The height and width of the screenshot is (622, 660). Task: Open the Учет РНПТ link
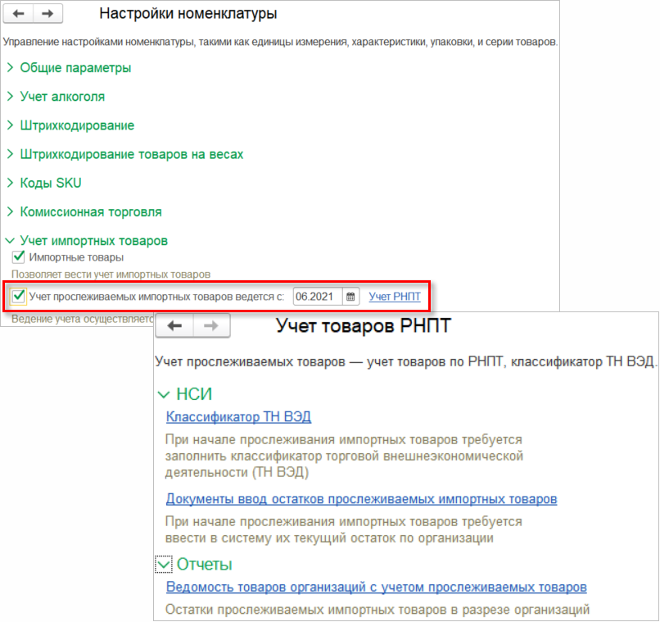tap(395, 297)
